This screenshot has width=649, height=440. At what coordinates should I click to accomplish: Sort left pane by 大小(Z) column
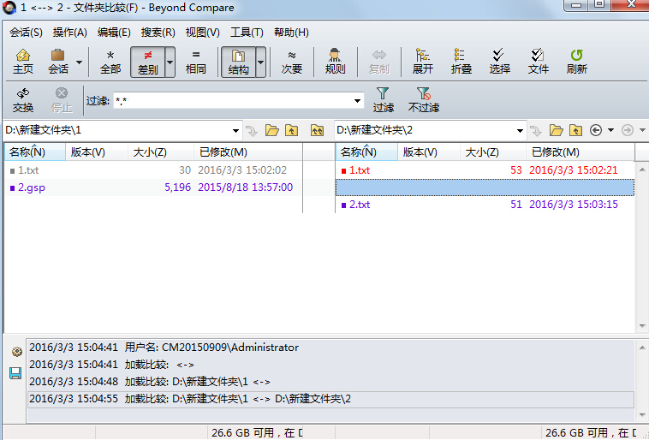[161, 152]
